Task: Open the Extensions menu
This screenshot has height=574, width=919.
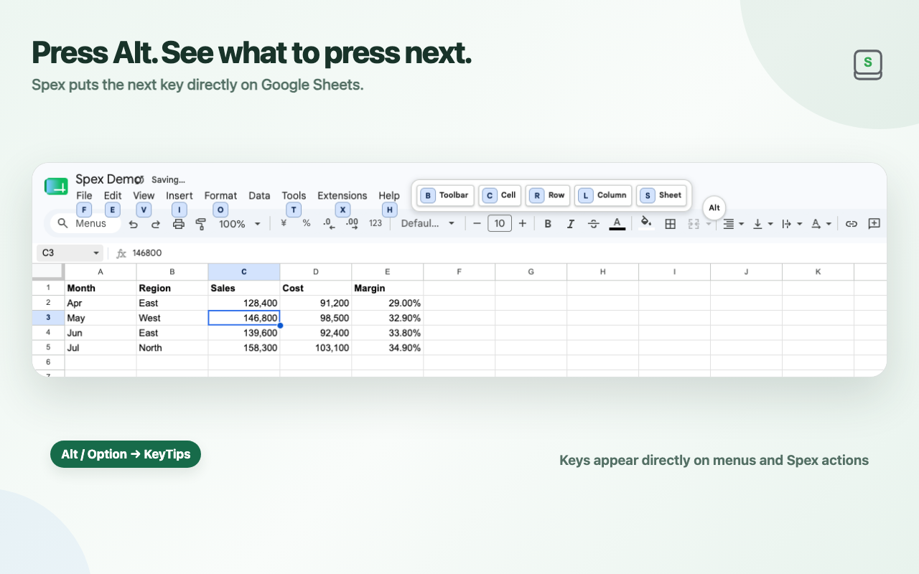Action: click(342, 195)
